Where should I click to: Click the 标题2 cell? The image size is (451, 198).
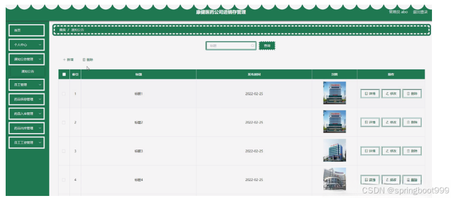pyautogui.click(x=139, y=122)
